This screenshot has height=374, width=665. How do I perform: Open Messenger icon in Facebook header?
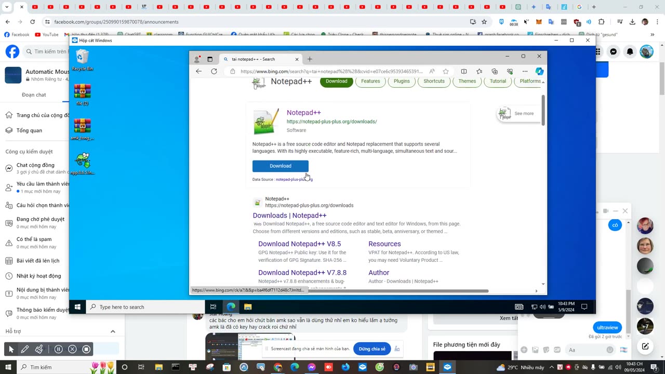(614, 51)
